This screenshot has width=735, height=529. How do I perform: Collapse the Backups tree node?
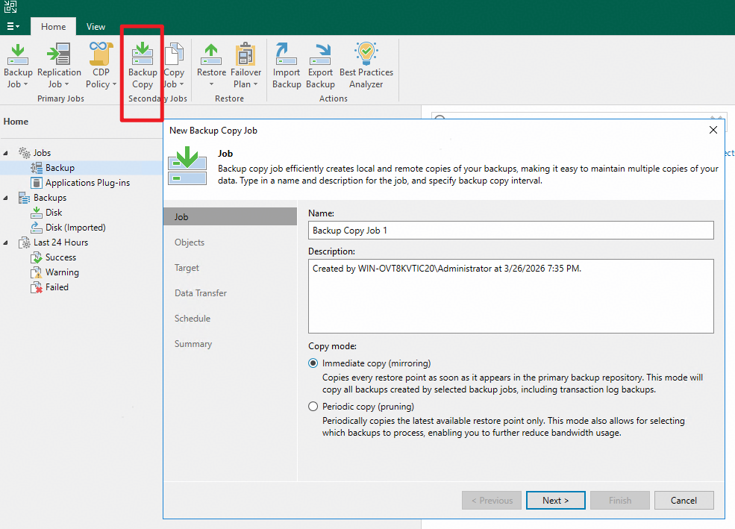7,198
